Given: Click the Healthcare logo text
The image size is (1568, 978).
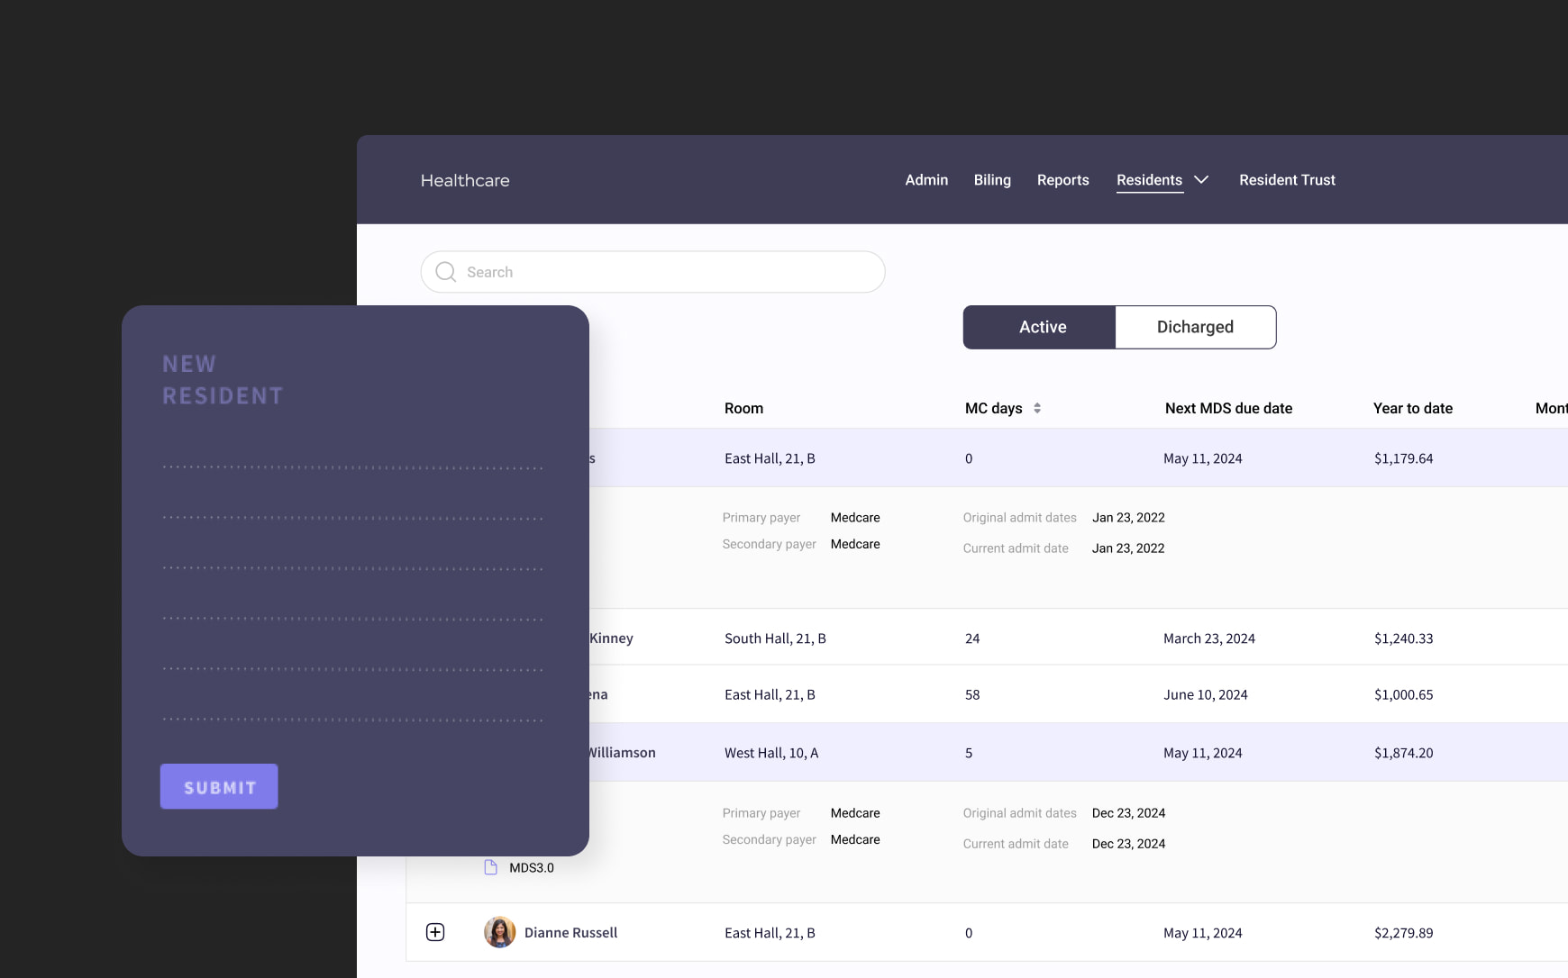Looking at the screenshot, I should [465, 180].
